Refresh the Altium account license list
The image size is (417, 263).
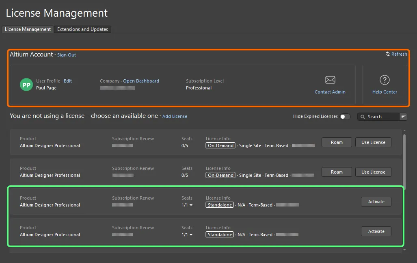click(x=396, y=54)
